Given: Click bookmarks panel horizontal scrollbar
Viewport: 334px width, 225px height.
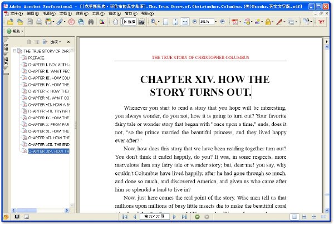Looking at the screenshot, I should point(40,211).
